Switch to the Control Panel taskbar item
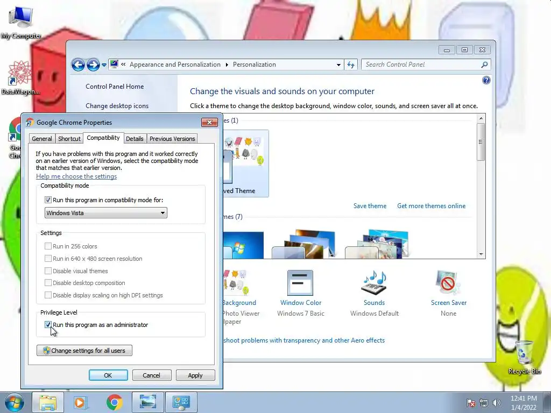 tap(181, 402)
